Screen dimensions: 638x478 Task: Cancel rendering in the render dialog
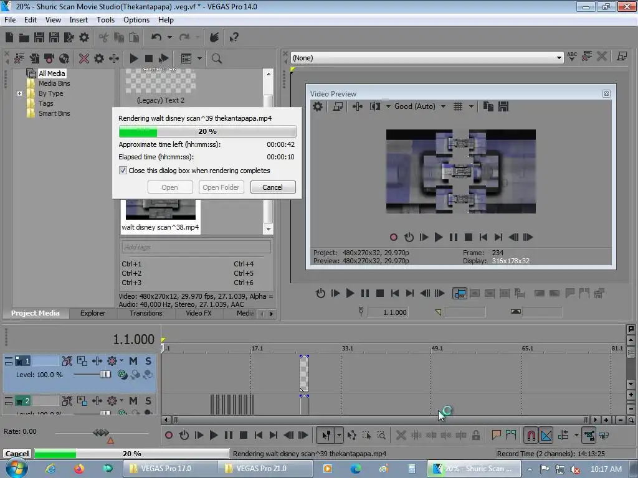point(273,187)
